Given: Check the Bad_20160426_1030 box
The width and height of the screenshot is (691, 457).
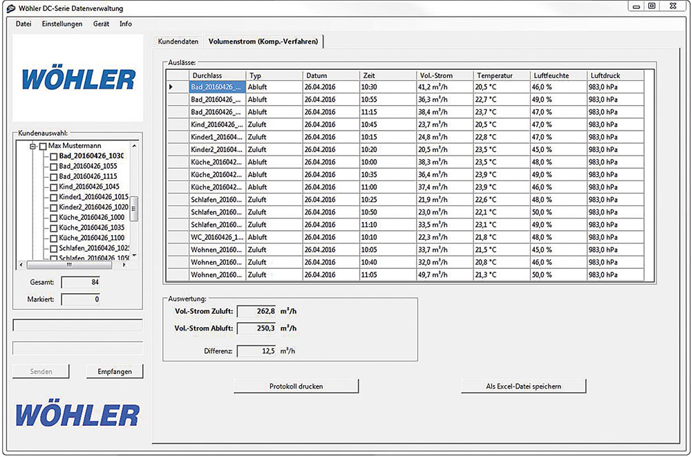Looking at the screenshot, I should (53, 157).
